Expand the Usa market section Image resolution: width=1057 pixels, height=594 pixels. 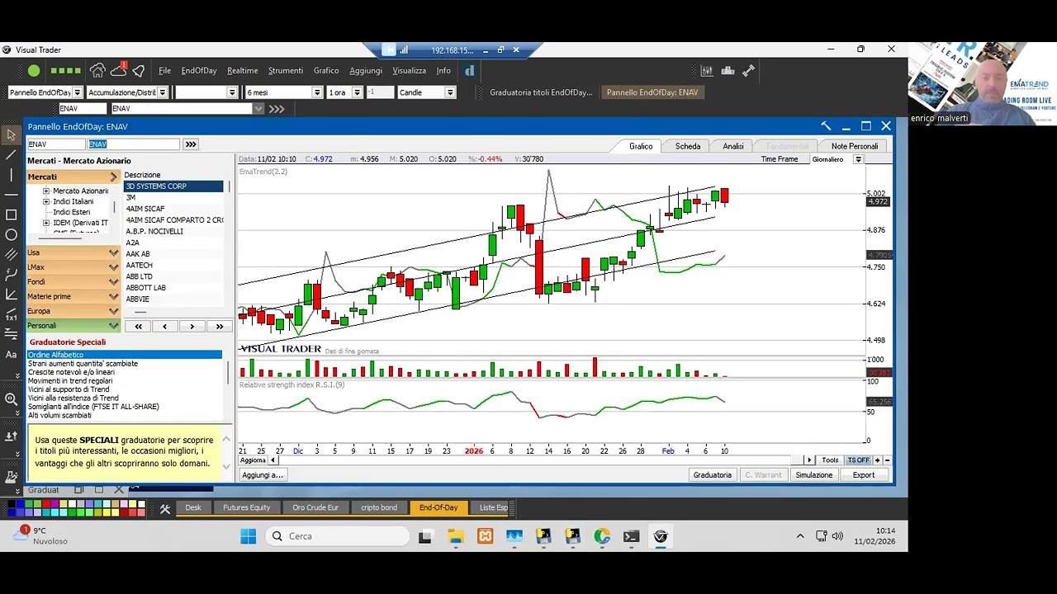[x=73, y=252]
